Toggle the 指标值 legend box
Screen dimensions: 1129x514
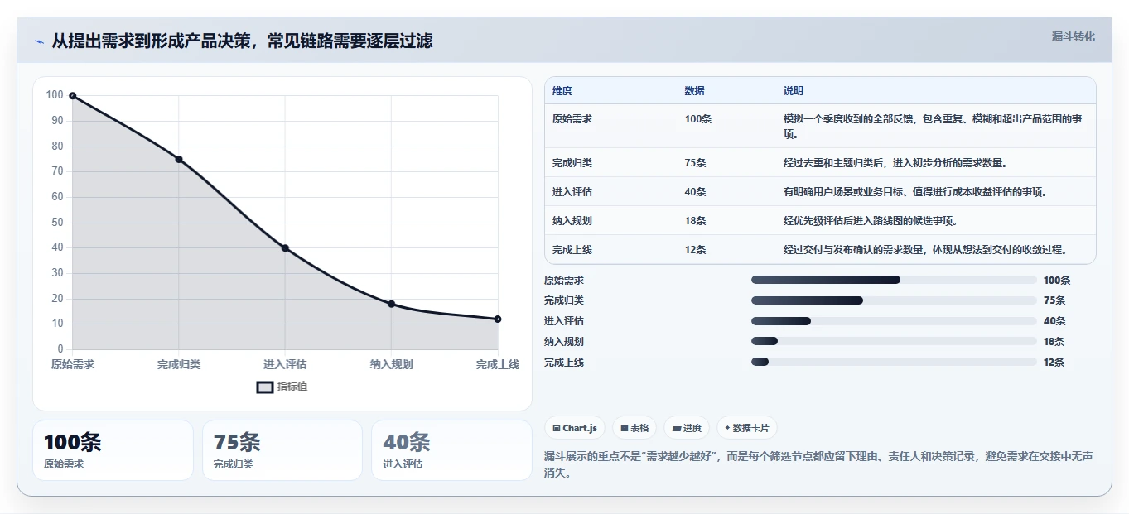point(265,387)
